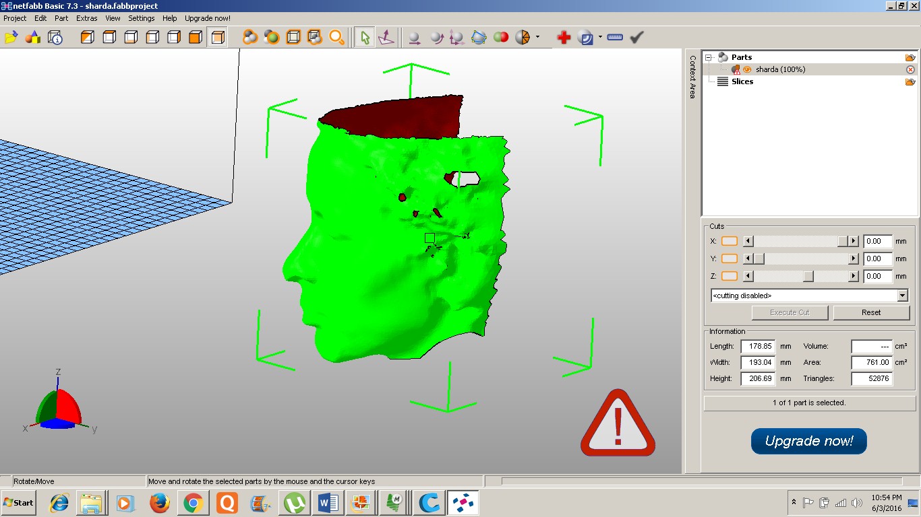Toggle visibility eye of sharda part

point(747,69)
